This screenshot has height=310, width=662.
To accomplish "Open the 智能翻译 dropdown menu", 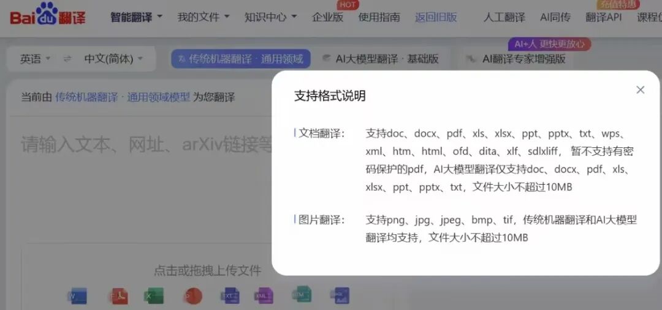I will [x=136, y=17].
